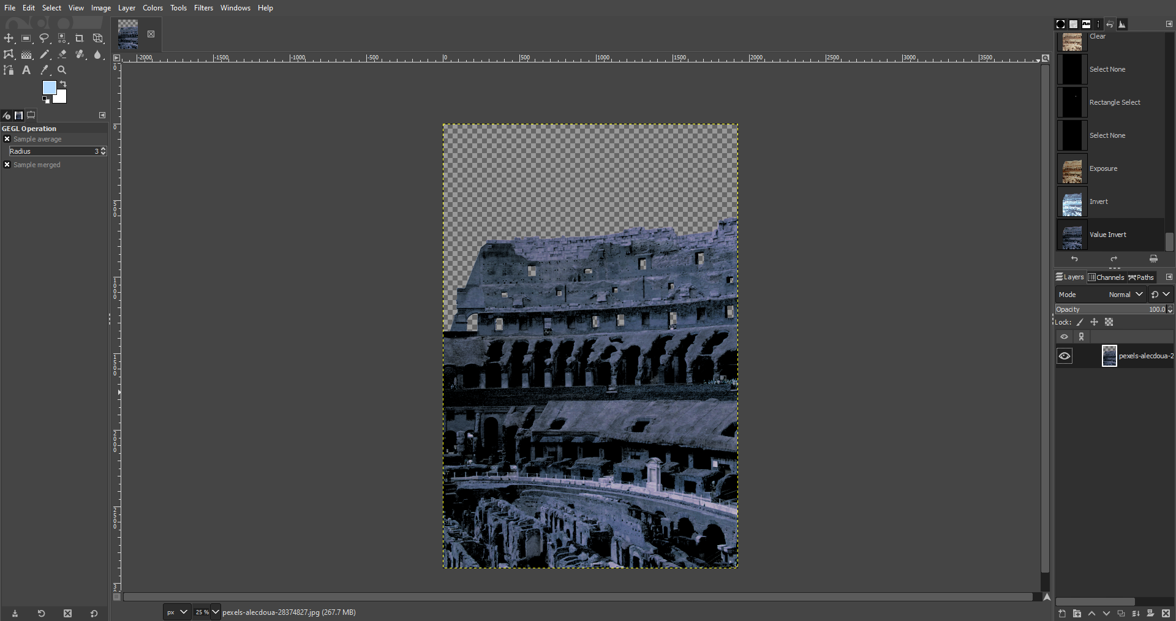Select the pexels-alecdoua layer thumbnail

pyautogui.click(x=1109, y=356)
